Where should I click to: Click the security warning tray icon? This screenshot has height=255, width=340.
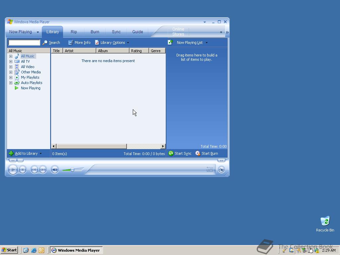click(316, 251)
